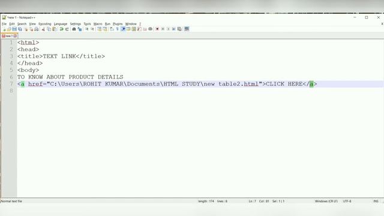Click the Replace toolbar icon
This screenshot has height=216, width=384.
(x=80, y=29)
